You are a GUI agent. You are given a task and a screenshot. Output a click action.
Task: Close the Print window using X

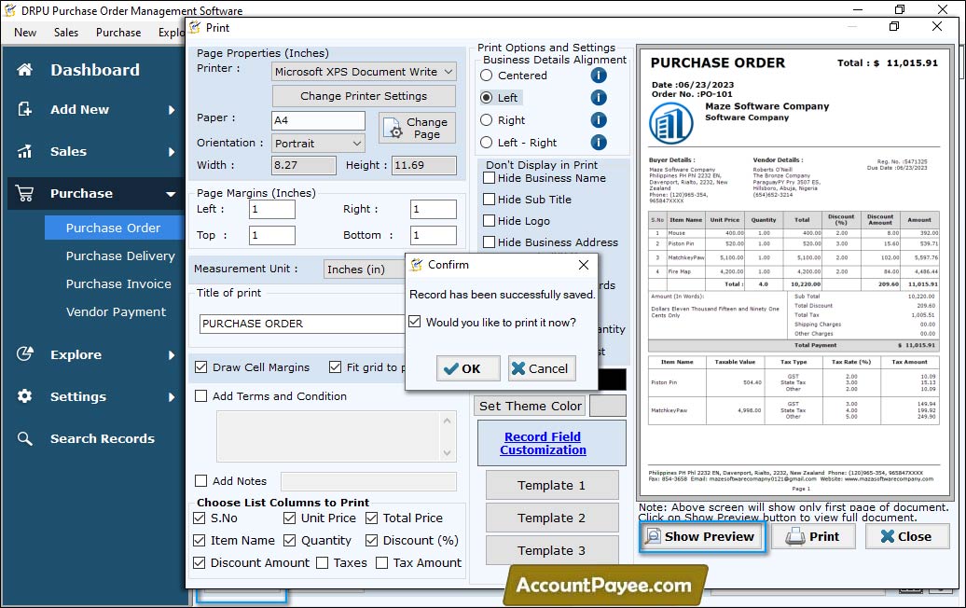937,26
